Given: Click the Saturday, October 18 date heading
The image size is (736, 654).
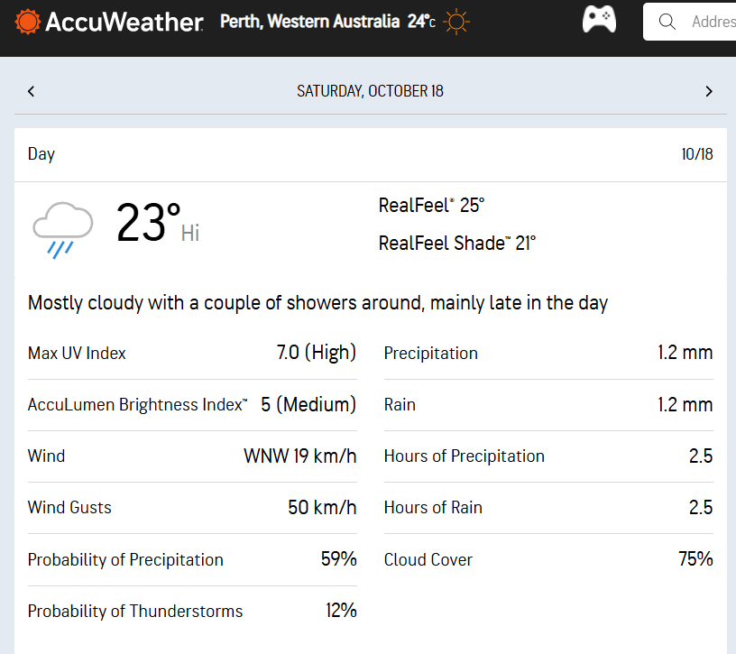Looking at the screenshot, I should tap(370, 91).
